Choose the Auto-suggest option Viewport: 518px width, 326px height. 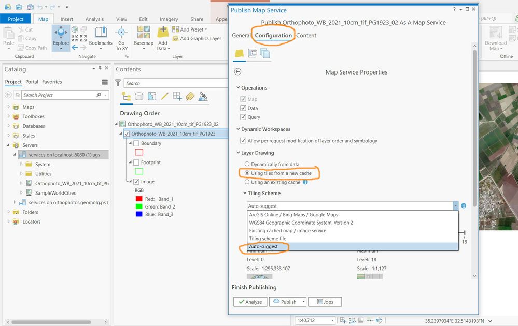[x=353, y=246]
